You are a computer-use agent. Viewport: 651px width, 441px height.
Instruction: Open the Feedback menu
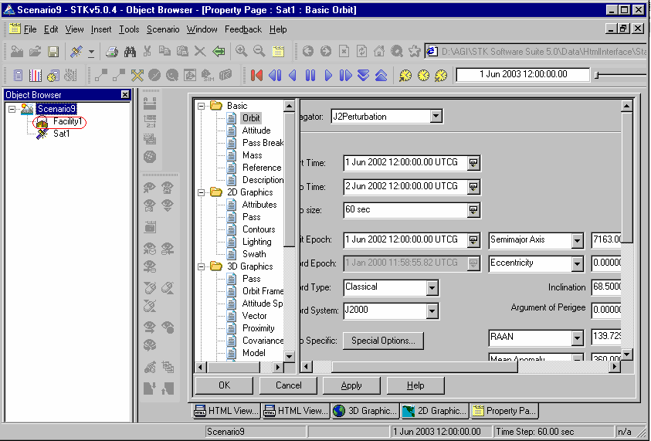(x=243, y=29)
